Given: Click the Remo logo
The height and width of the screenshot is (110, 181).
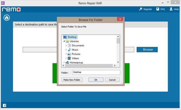Looking at the screenshot, I should pyautogui.click(x=11, y=9).
